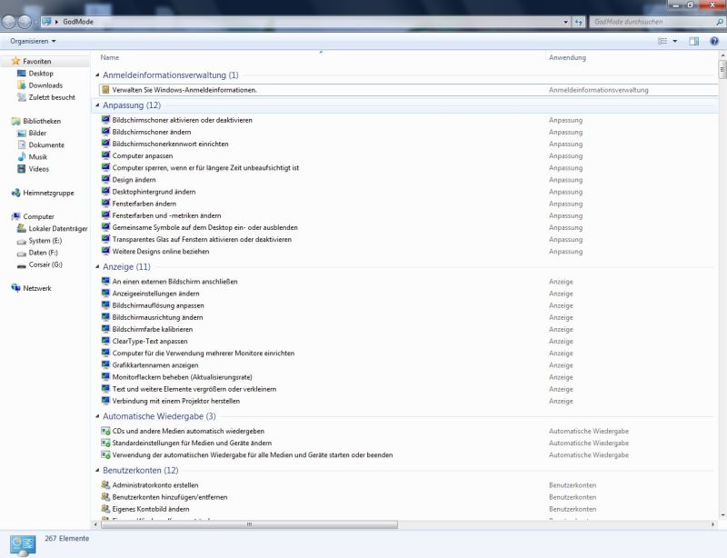Click the Videos library icon
The image size is (727, 558).
pos(21,169)
